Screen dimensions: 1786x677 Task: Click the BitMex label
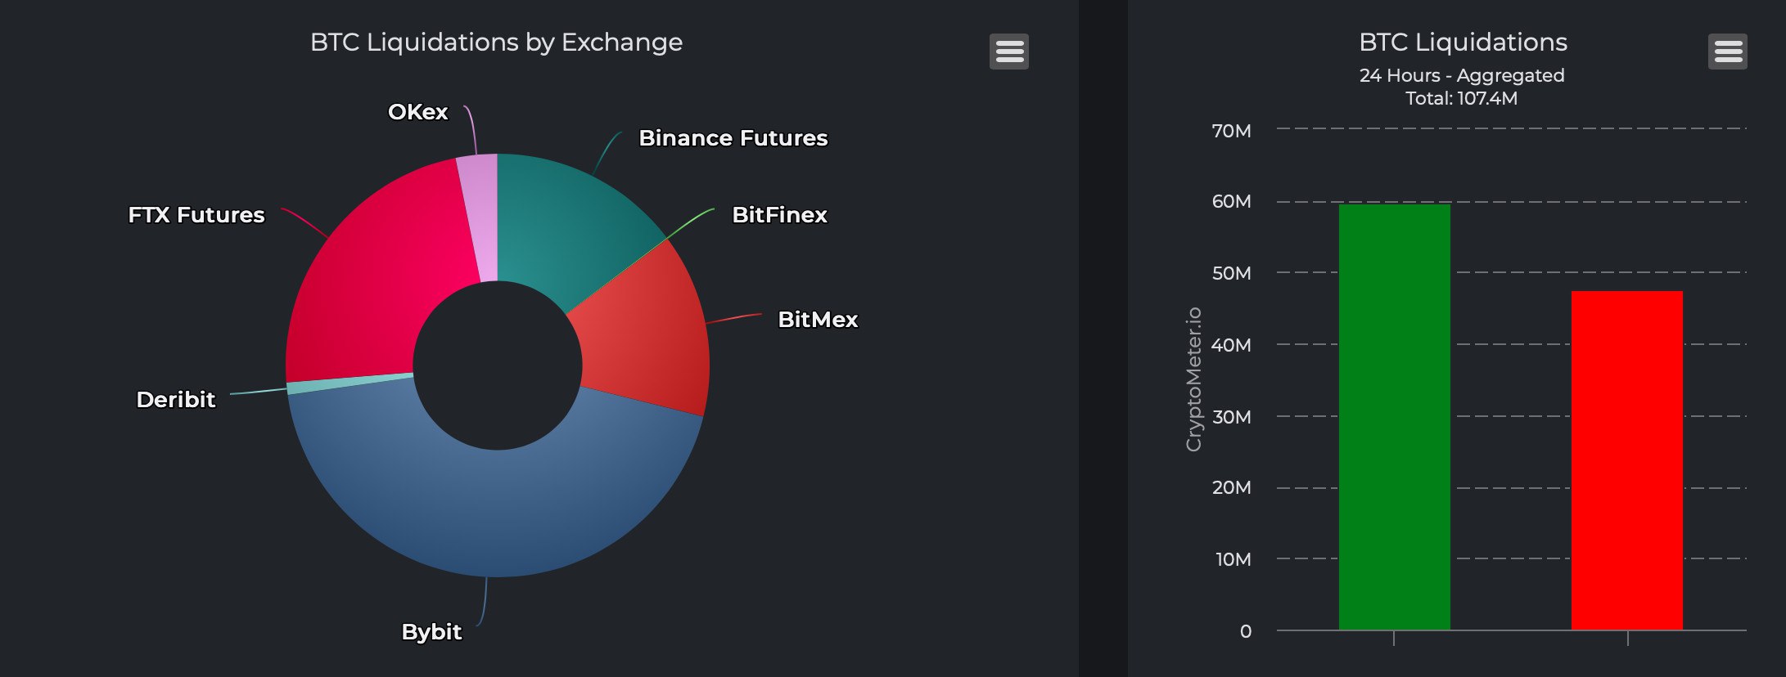point(818,320)
